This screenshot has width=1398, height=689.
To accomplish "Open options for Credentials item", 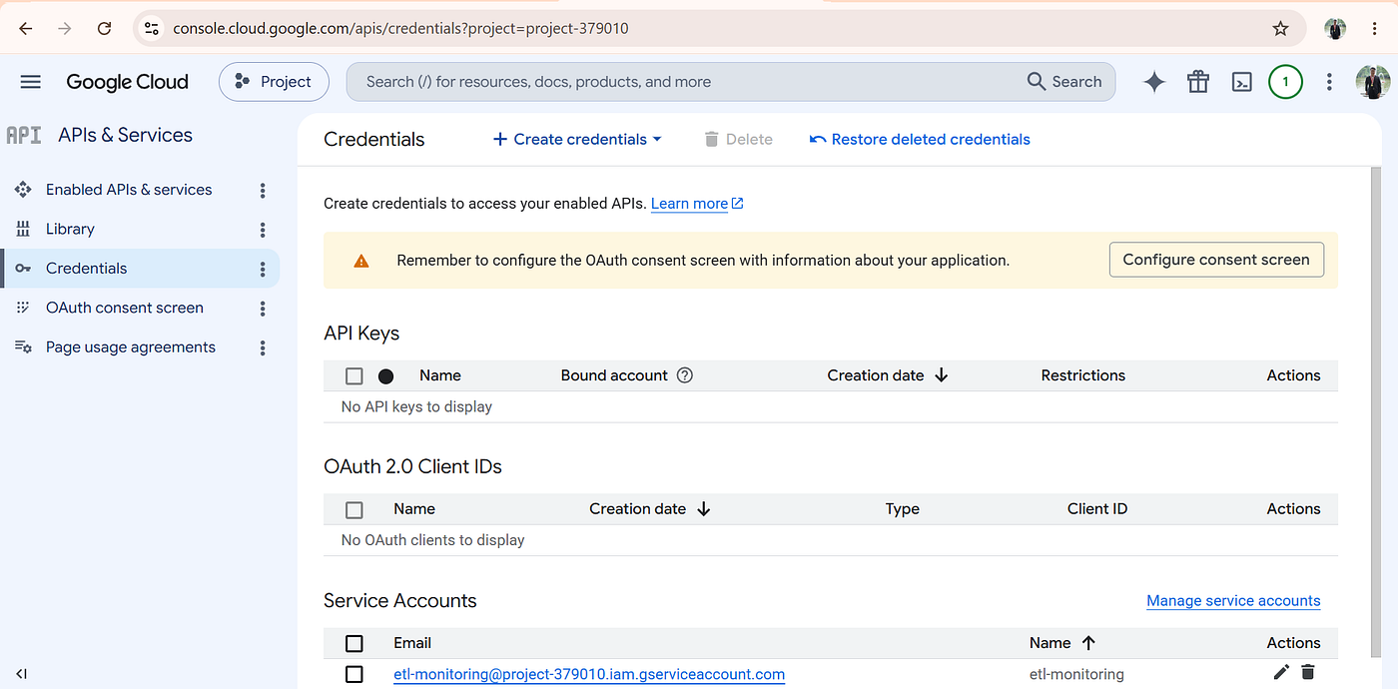I will click(263, 269).
